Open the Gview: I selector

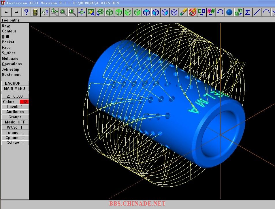(15, 143)
